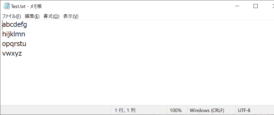274x115 pixels.
Task: Click the 100% zoom status field
Action: point(176,110)
